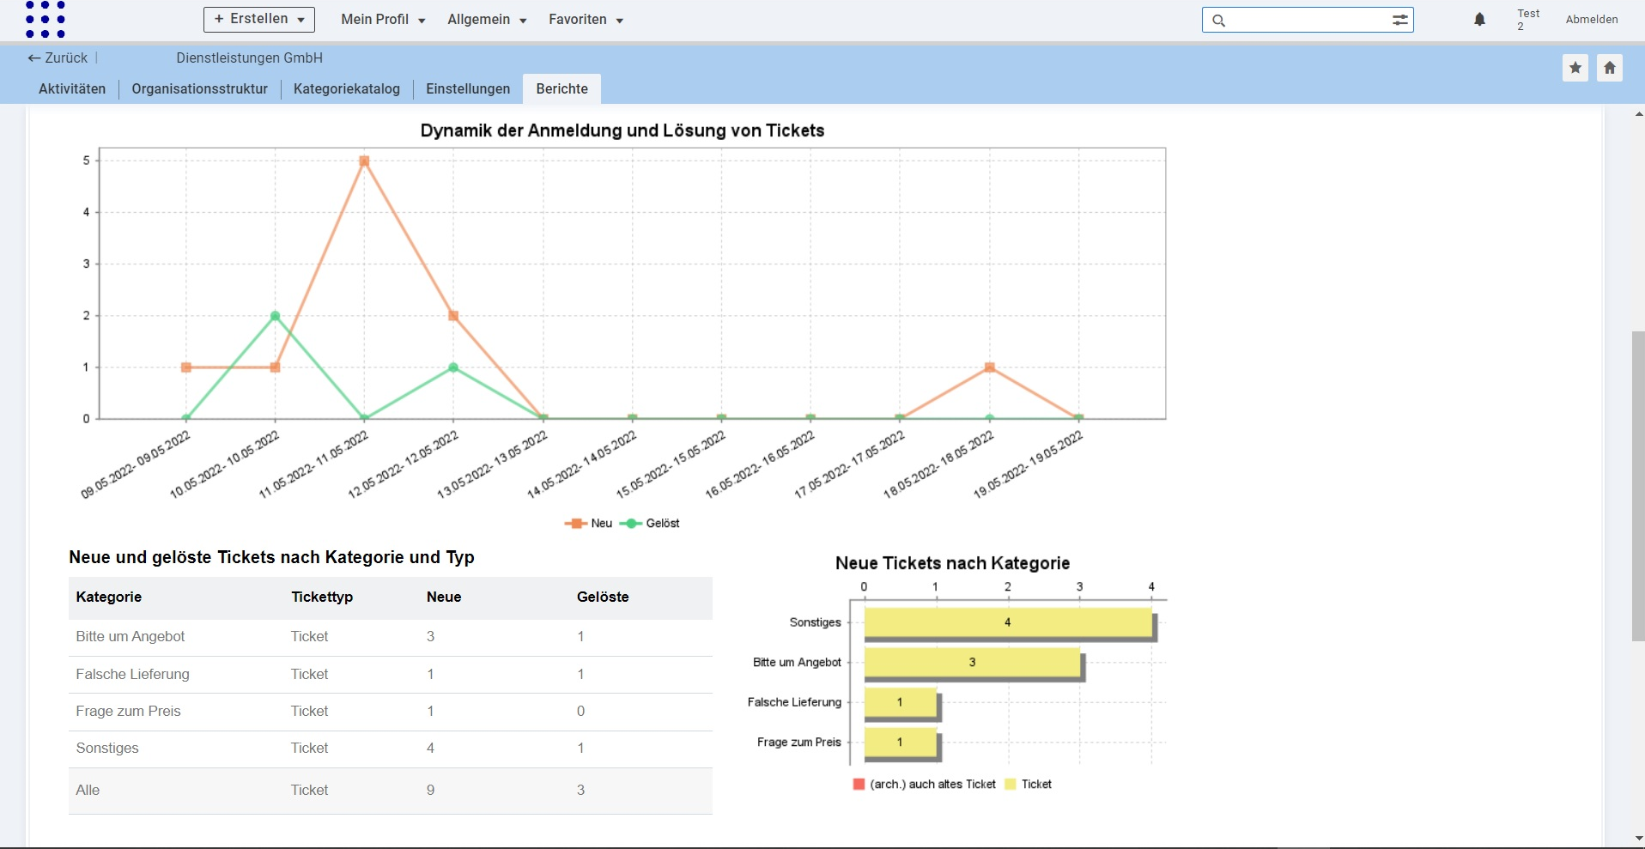Click heading Neue und gelöste Tickets
This screenshot has height=849, width=1645.
271,557
